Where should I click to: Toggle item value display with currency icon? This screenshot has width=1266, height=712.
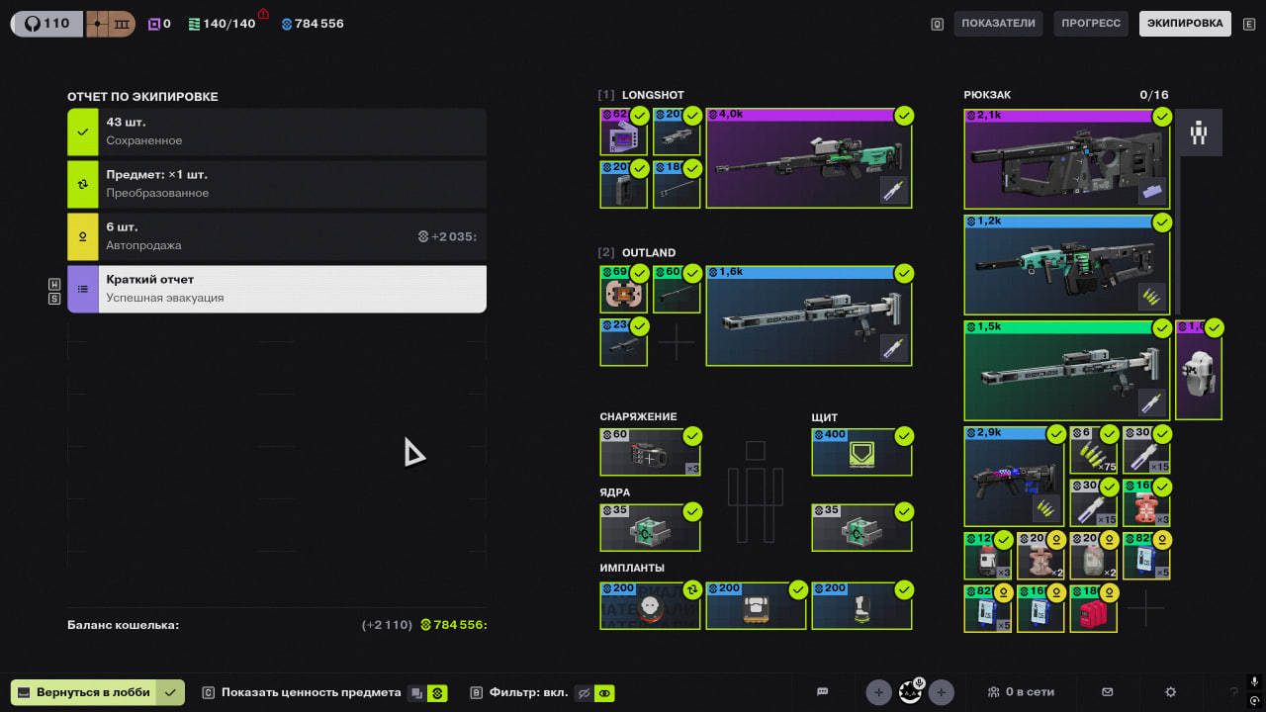(x=437, y=693)
